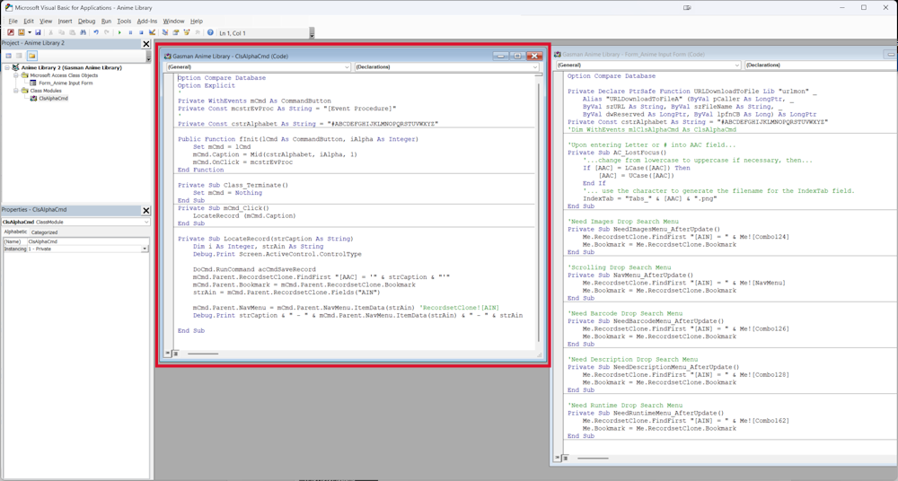Collapse the Class Modules folder expander
This screenshot has width=898, height=481.
pyautogui.click(x=16, y=91)
